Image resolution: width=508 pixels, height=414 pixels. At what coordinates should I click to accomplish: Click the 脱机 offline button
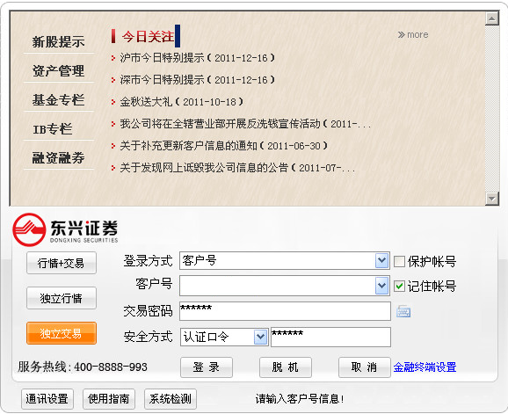click(286, 367)
